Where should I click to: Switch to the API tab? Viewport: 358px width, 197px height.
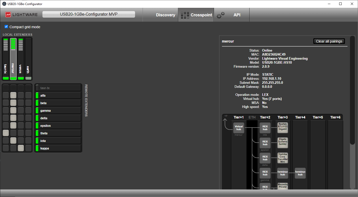click(x=237, y=15)
